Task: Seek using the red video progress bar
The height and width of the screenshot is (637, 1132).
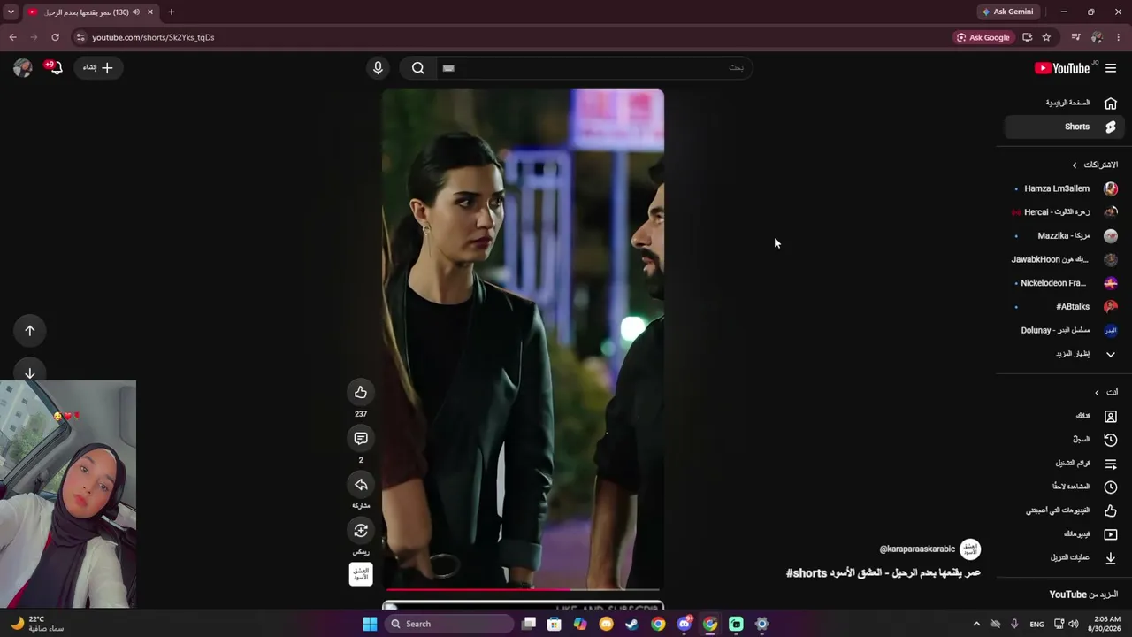Action: 523,589
